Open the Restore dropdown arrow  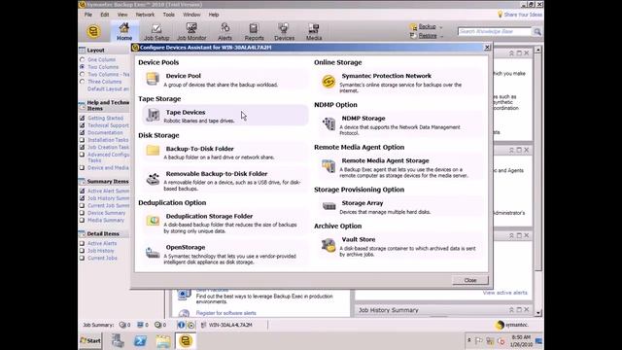[x=442, y=36]
